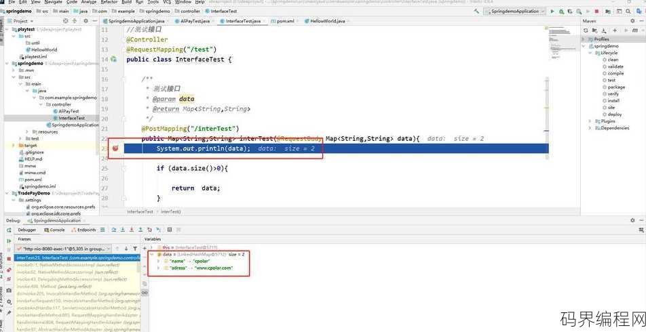Click Rerun debug icon in Debug panel
646x332 pixels.
click(9, 230)
